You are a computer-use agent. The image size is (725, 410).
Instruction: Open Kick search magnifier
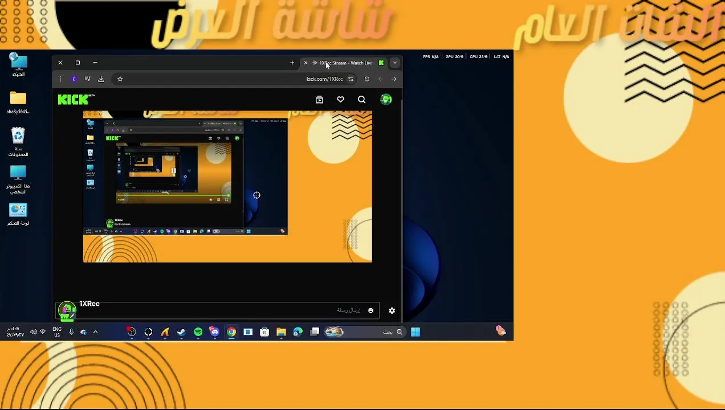tap(361, 100)
